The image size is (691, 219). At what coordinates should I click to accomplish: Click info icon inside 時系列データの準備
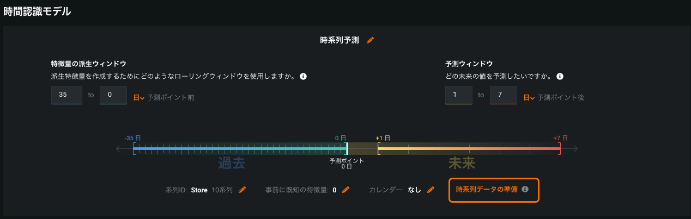525,190
